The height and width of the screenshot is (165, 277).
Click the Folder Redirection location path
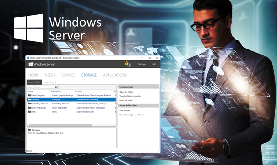pos(90,108)
